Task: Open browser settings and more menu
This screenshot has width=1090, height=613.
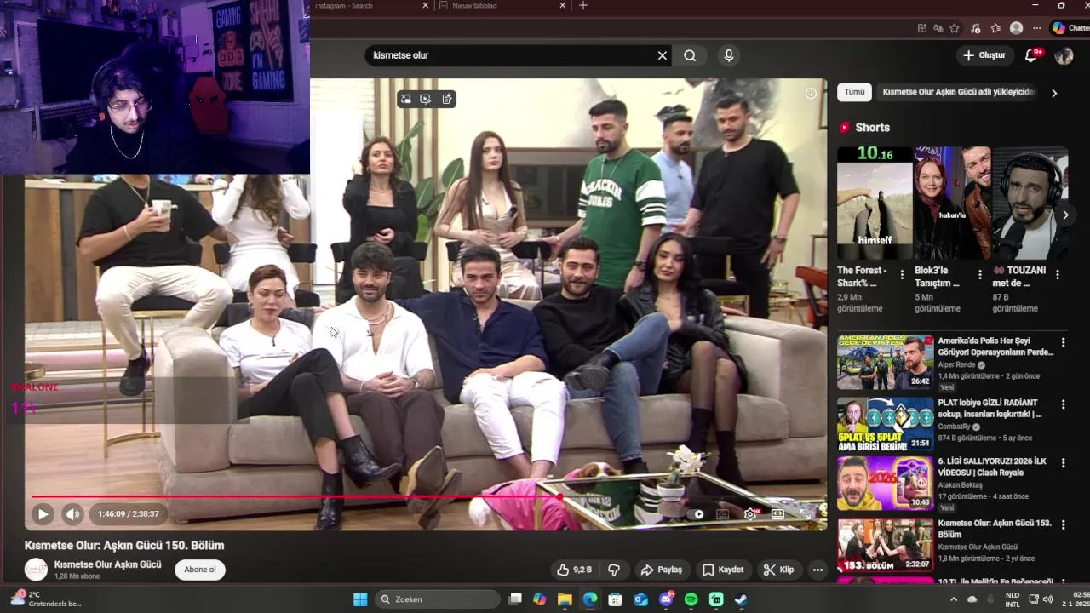Action: click(x=1035, y=28)
